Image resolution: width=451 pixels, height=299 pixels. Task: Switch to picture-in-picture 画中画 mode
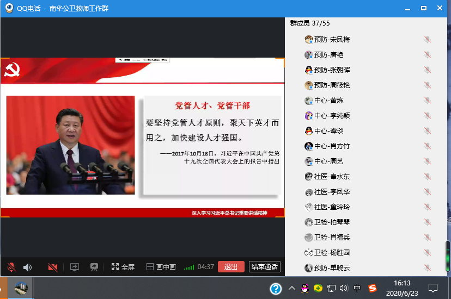[161, 267]
